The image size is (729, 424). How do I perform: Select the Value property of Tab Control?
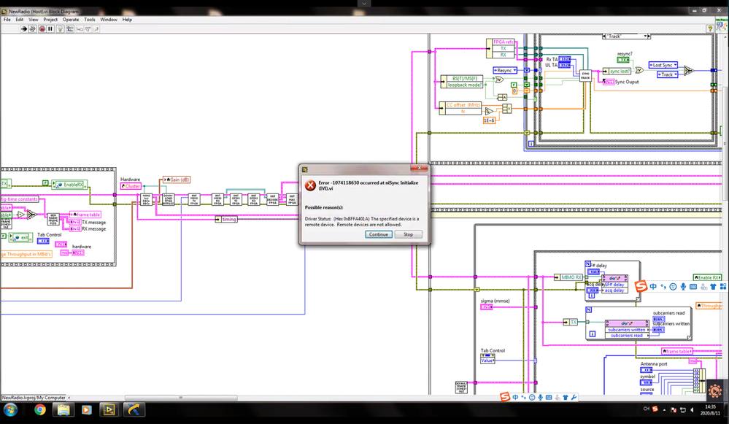click(487, 361)
